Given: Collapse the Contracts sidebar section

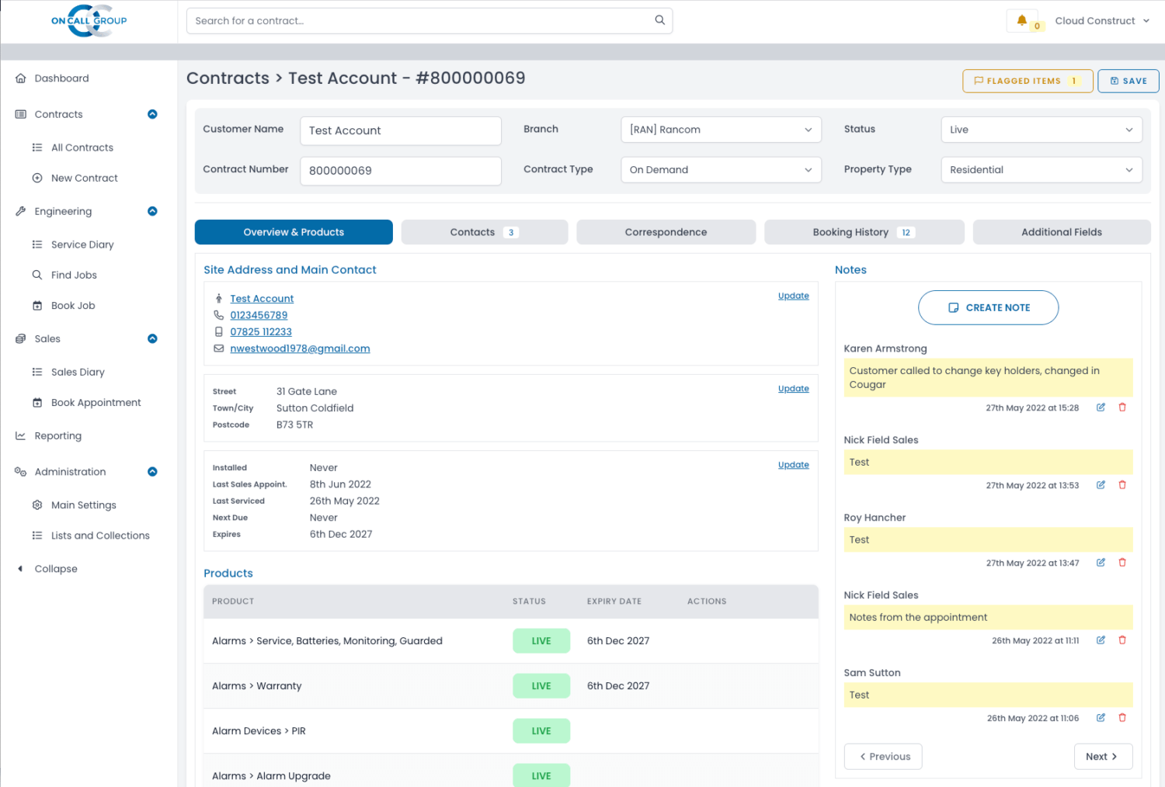Looking at the screenshot, I should coord(152,114).
